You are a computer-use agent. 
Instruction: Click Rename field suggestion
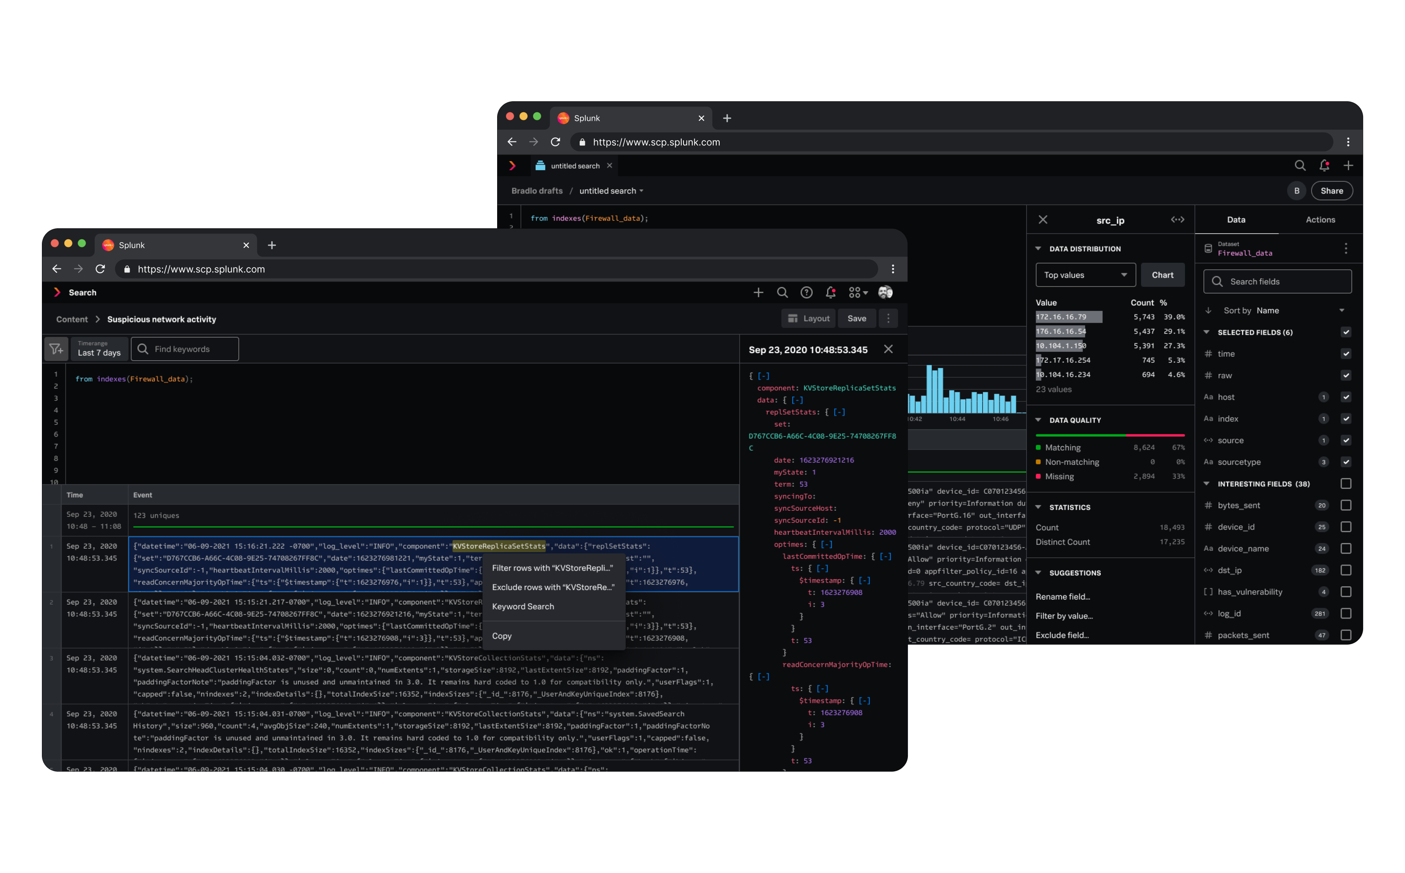(1063, 597)
